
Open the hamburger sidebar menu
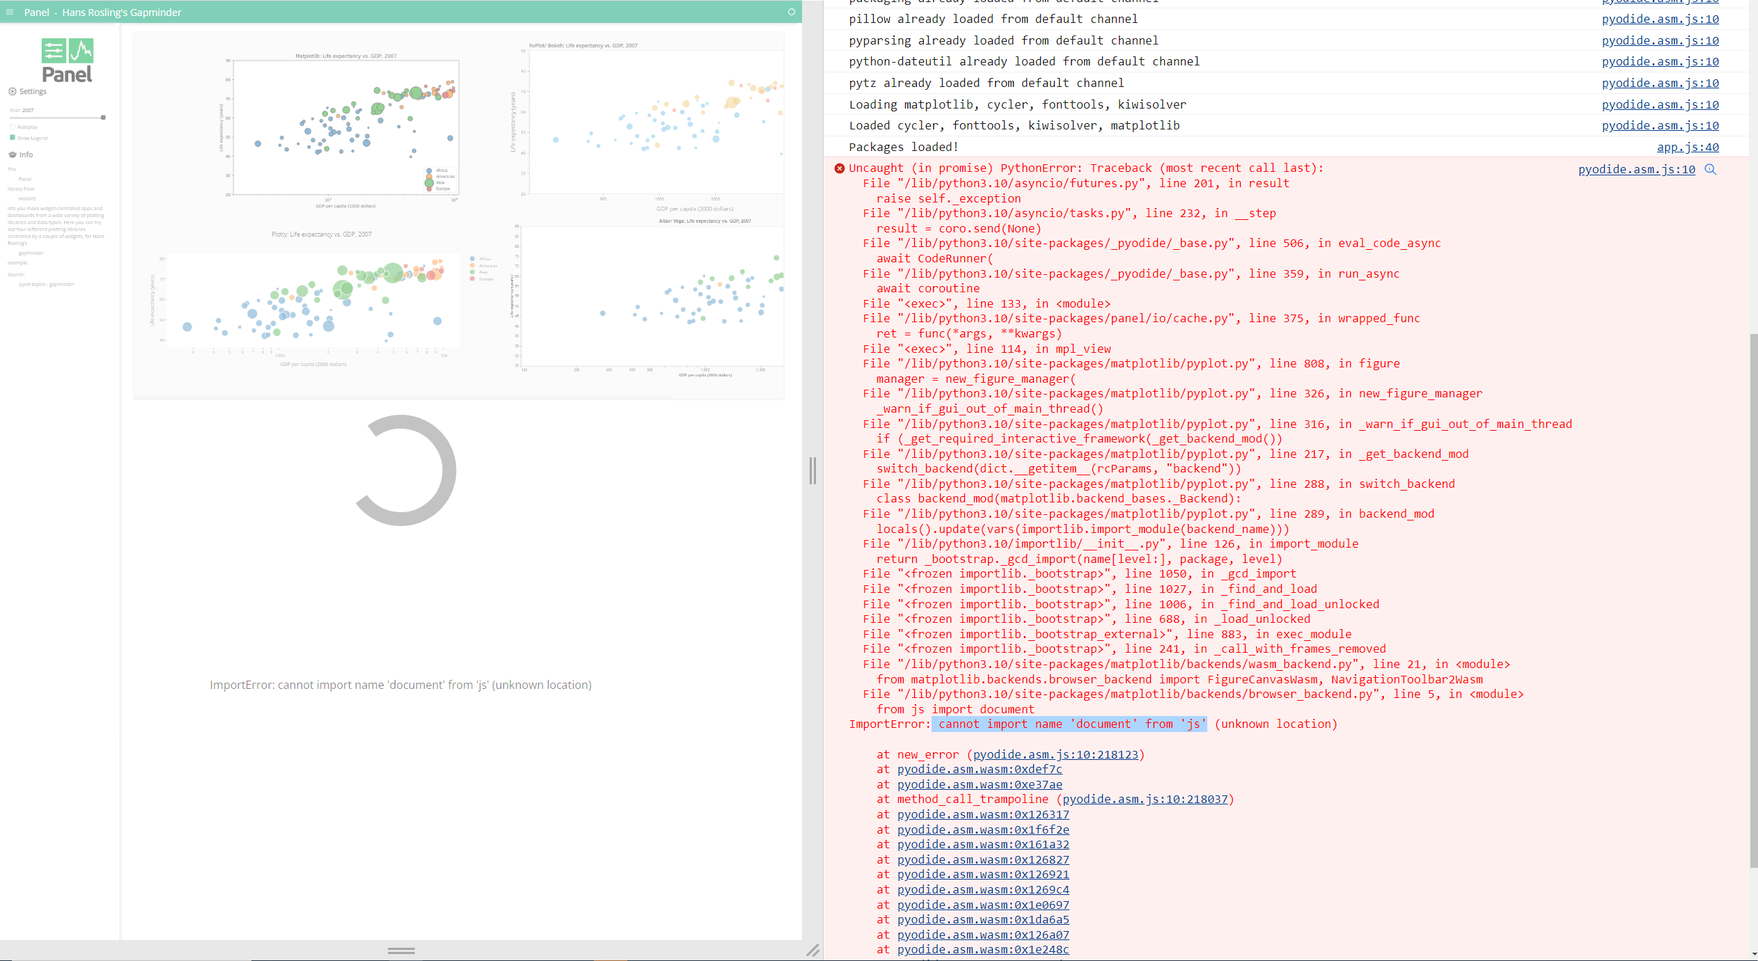tap(10, 12)
